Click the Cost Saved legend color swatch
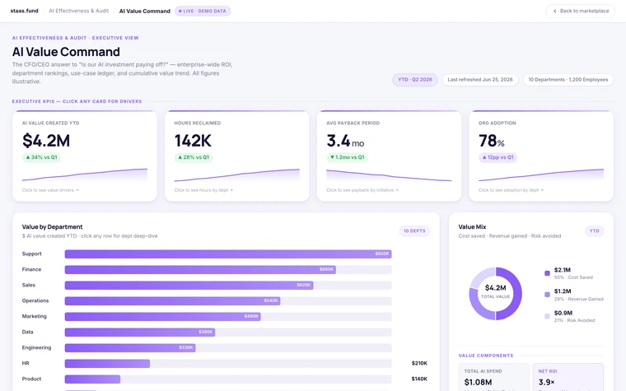 [547, 273]
